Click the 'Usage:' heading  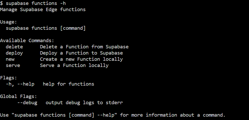pos(9,22)
